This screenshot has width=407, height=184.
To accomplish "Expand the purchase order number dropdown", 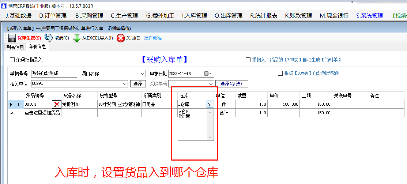I will 211,84.
